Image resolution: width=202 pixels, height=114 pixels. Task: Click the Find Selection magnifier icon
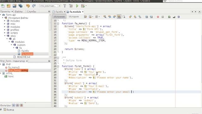tap(105, 17)
